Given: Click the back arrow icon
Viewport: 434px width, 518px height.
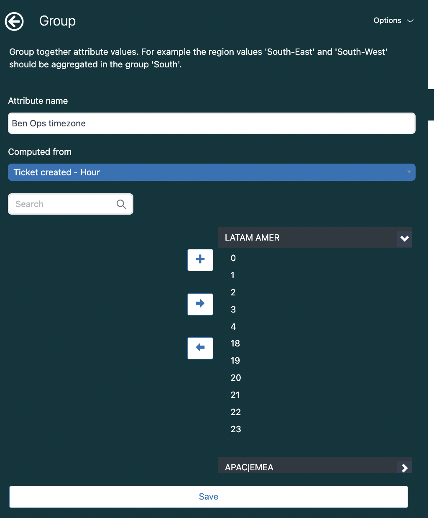Looking at the screenshot, I should pos(14,21).
